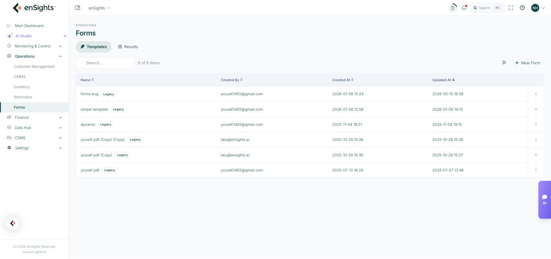The image size is (551, 259).
Task: Enter fullscreen mode icon
Action: point(511,8)
